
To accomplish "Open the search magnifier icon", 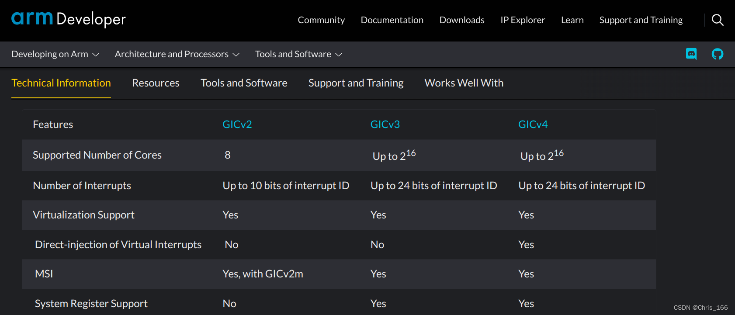I will click(718, 20).
